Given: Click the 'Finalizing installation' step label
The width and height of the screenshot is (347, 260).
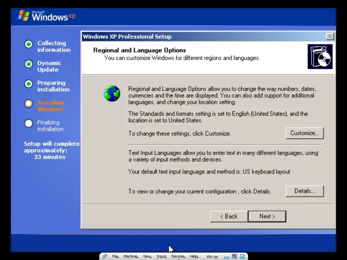Looking at the screenshot, I should click(50, 126).
